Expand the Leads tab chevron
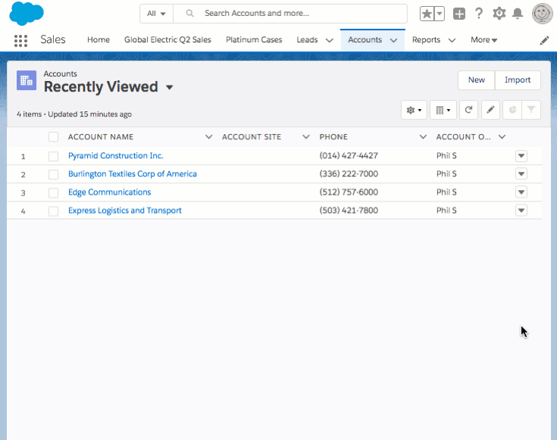The width and height of the screenshot is (557, 440). point(330,40)
